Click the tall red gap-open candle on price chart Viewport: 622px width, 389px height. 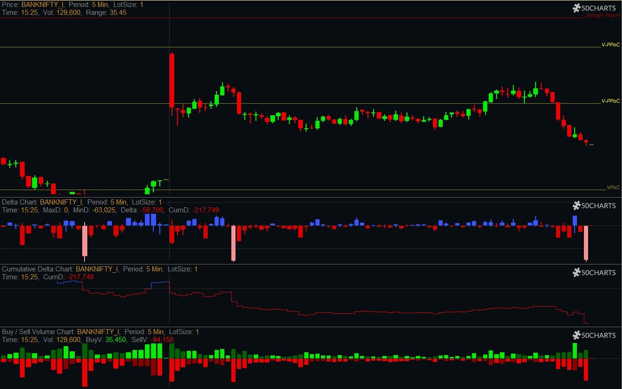coord(172,80)
